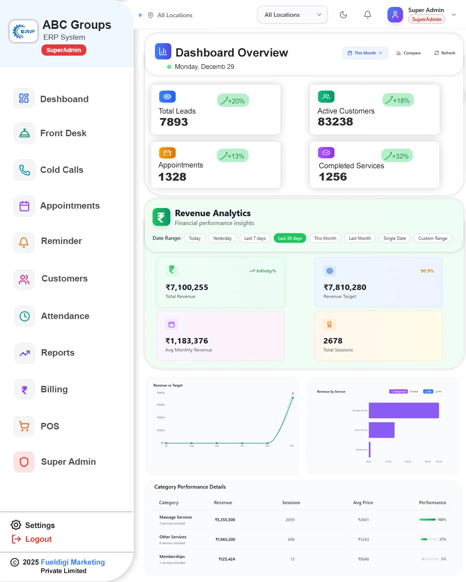Click the Total Leads stat card
This screenshot has width=466, height=582.
tap(216, 110)
